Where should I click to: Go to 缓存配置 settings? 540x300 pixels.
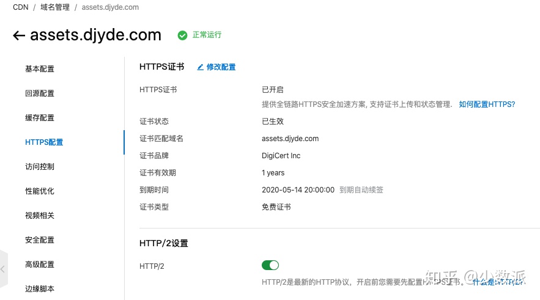(x=40, y=118)
